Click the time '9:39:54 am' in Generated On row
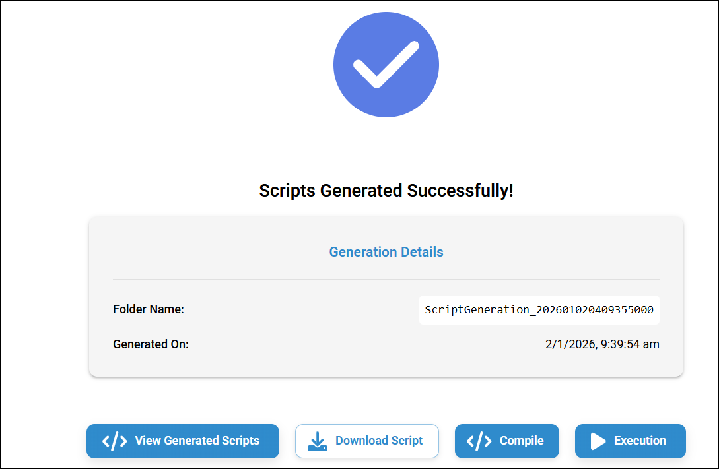Screen dimensions: 719x469 [630, 344]
